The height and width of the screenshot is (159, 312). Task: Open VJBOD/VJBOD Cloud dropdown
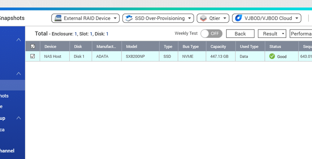pos(267,18)
